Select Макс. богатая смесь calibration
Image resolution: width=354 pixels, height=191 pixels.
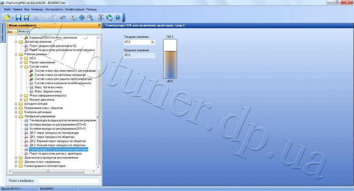tap(49, 87)
